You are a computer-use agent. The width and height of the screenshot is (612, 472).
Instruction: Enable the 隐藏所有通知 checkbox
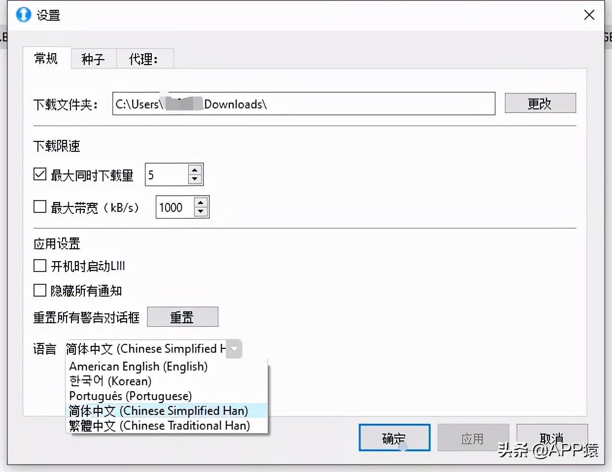[40, 290]
